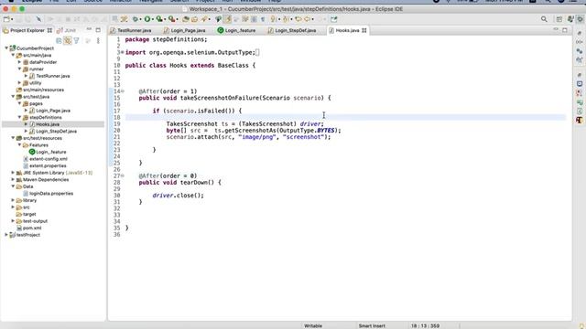Open the Login_.feature editor tab
Image resolution: width=586 pixels, height=329 pixels.
[237, 30]
